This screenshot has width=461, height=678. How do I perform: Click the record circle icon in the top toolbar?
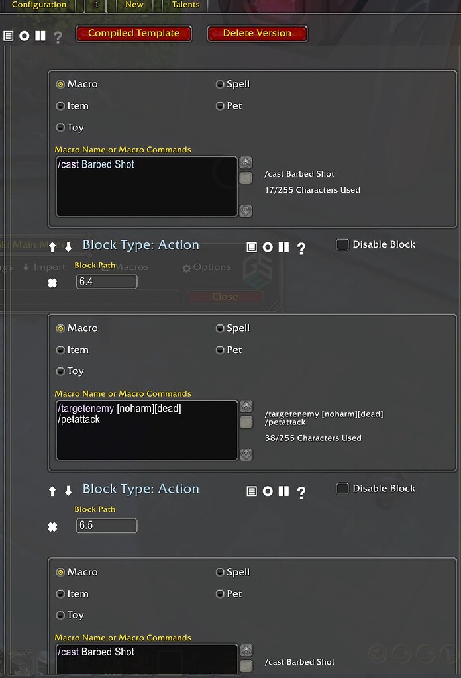(25, 36)
